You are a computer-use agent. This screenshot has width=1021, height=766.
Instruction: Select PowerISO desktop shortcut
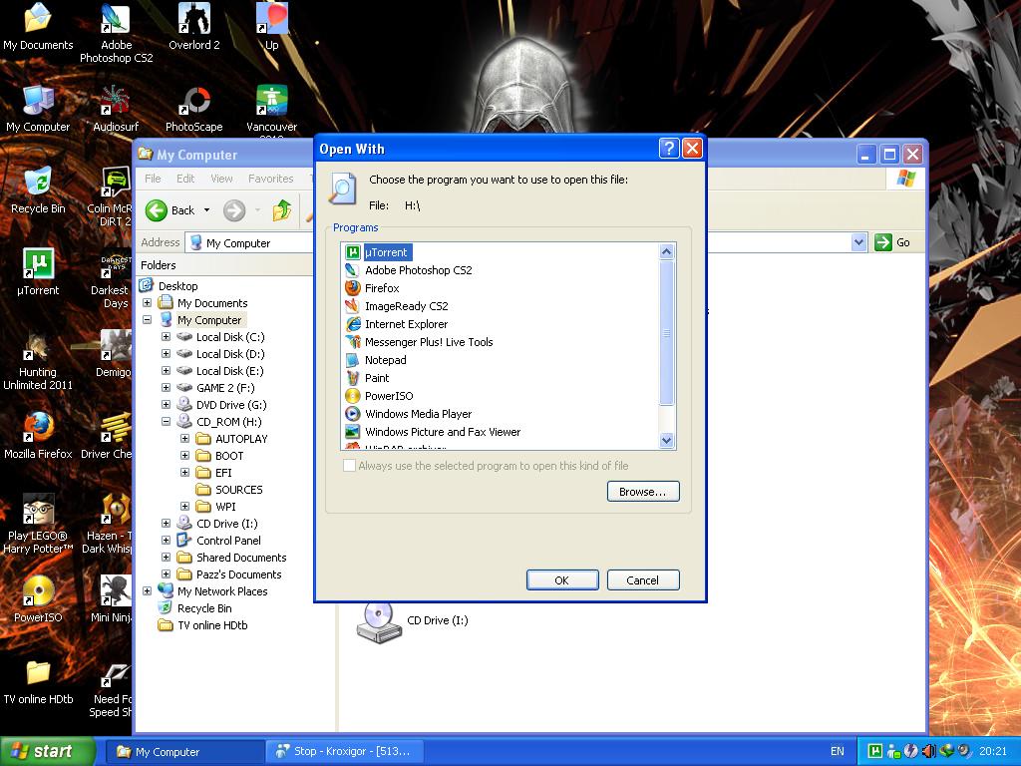point(38,599)
